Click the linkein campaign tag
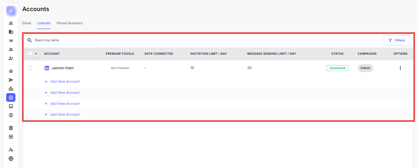The width and height of the screenshot is (417, 168). 365,68
